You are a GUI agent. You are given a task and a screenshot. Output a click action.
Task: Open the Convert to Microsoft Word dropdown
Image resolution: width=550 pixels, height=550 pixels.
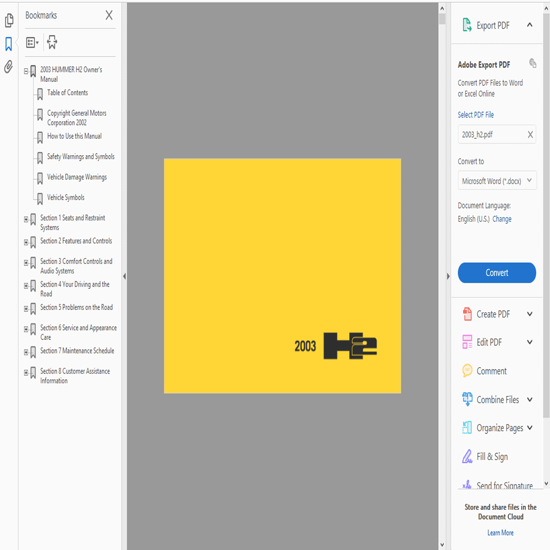click(x=497, y=180)
